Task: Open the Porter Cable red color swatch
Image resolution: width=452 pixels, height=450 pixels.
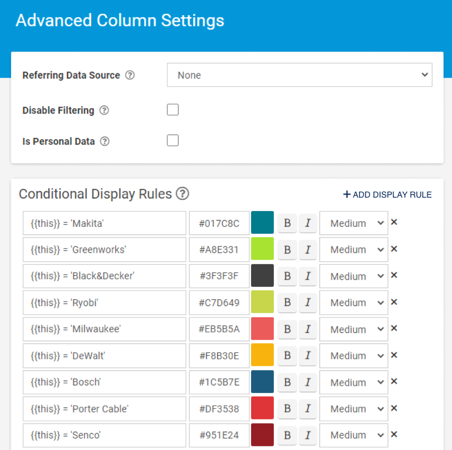Action: (262, 408)
